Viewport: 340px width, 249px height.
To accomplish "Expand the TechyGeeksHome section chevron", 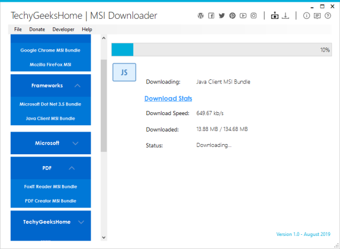I will (81, 222).
